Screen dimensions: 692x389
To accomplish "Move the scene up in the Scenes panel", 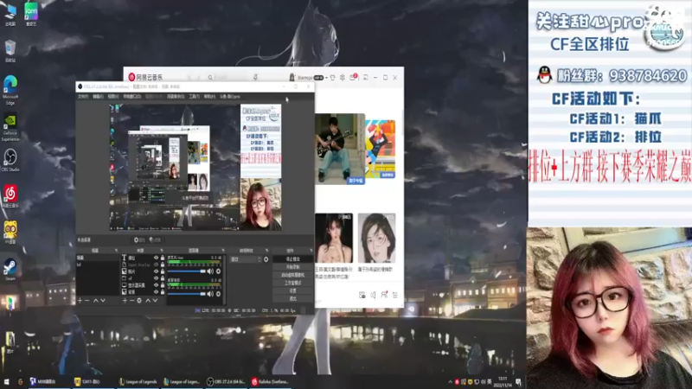I will tap(95, 300).
